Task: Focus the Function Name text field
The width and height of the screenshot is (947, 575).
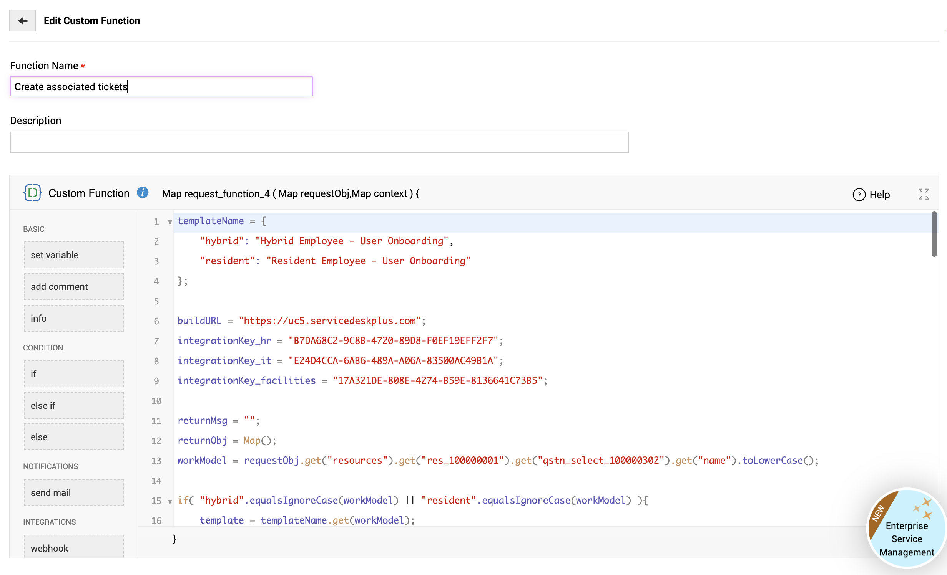Action: (161, 87)
